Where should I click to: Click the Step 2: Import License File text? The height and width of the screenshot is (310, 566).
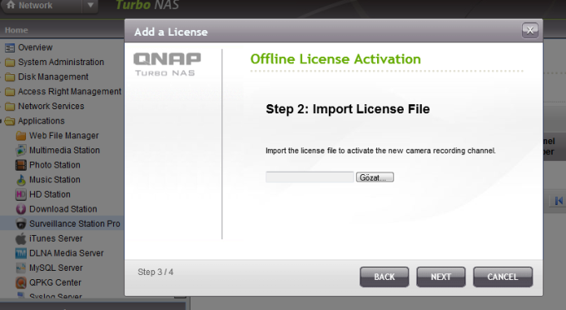348,109
